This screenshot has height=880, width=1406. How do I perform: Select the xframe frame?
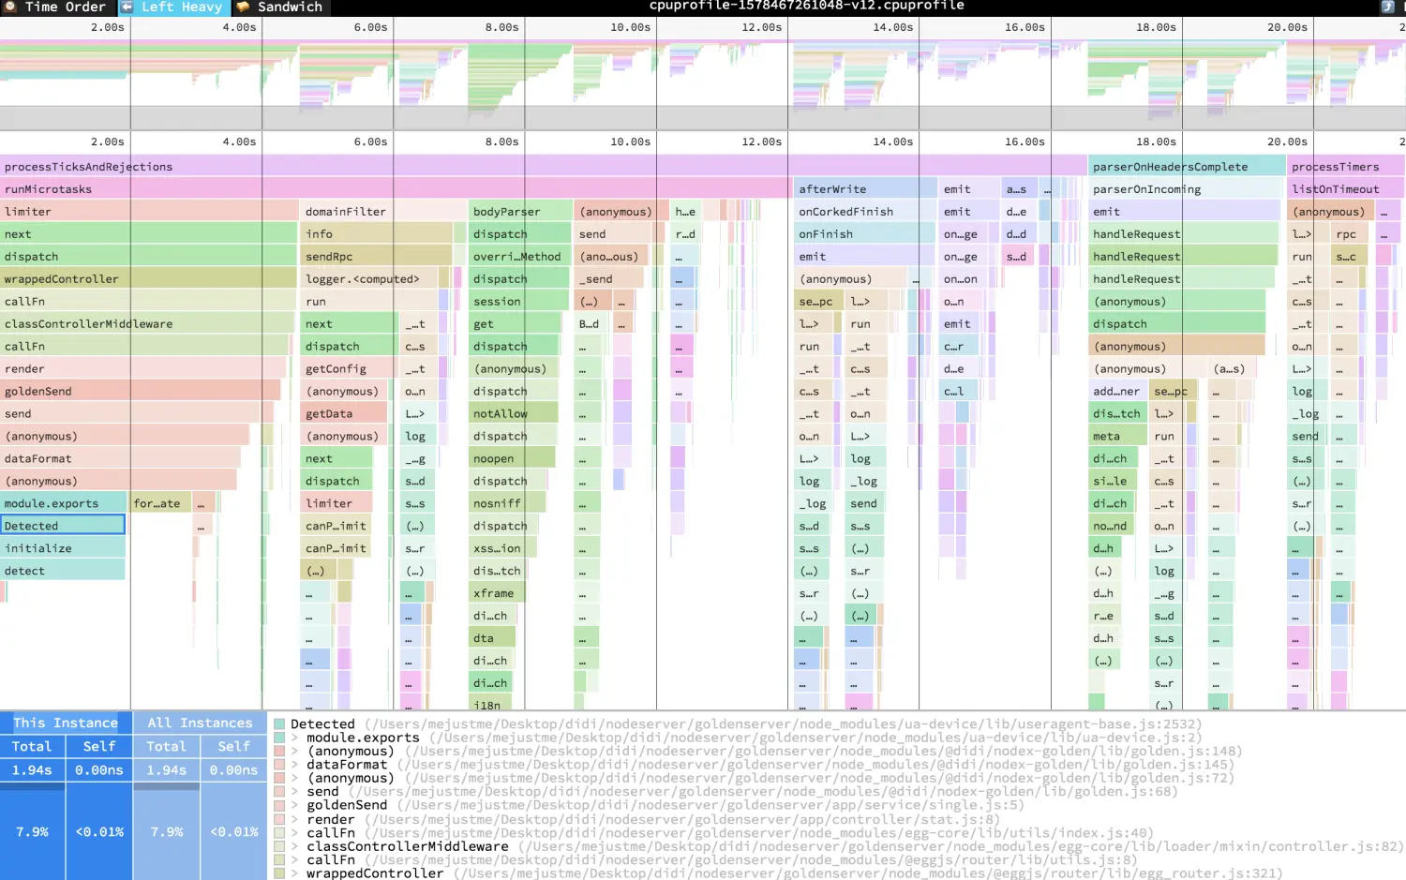click(x=497, y=594)
